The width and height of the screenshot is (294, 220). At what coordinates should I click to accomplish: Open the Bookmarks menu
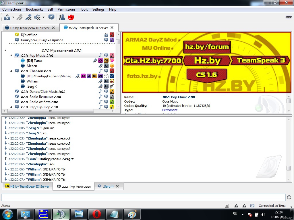[x=34, y=9]
